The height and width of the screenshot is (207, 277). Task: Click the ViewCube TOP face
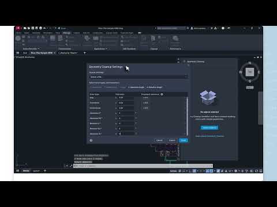point(250,72)
